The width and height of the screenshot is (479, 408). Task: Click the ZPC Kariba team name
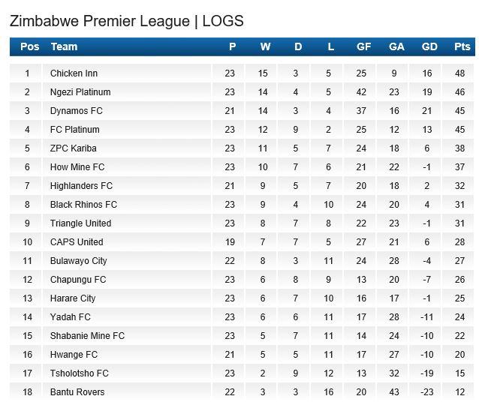click(x=73, y=148)
